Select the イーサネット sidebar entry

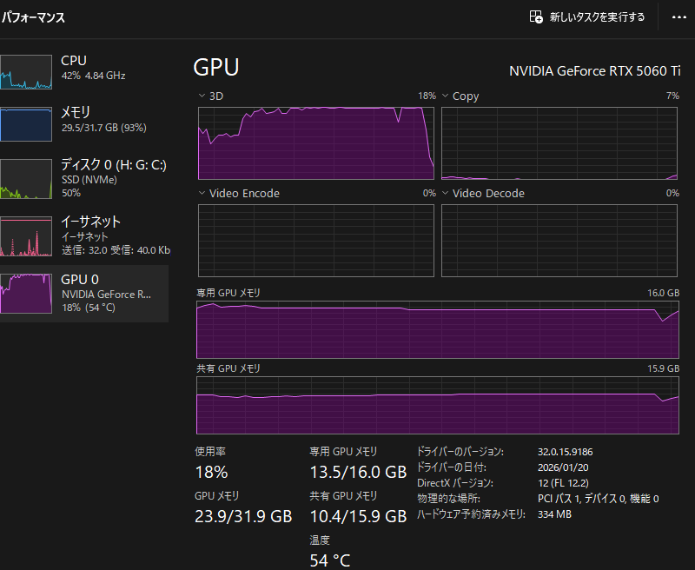(84, 235)
